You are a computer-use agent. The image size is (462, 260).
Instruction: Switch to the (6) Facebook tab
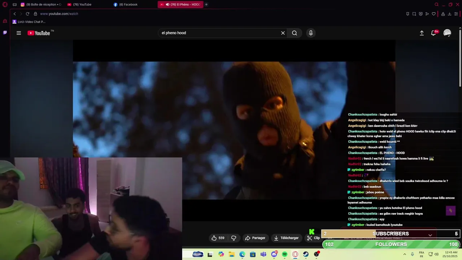coord(134,5)
